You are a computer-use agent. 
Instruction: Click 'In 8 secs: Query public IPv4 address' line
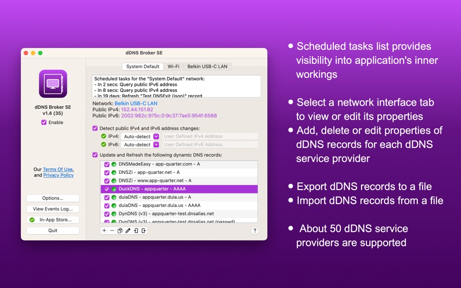[x=135, y=90]
